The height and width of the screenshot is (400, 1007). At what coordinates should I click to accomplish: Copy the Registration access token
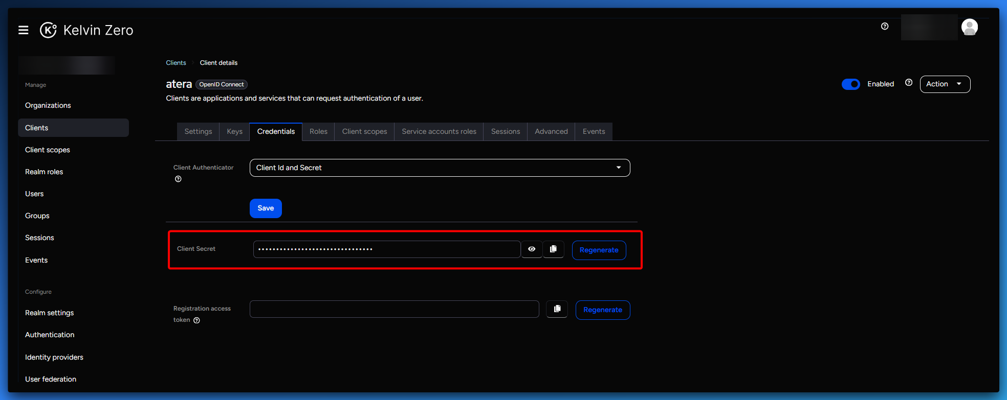557,309
